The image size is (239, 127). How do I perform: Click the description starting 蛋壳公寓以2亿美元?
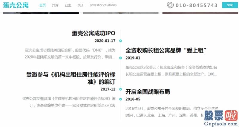(x=171, y=71)
